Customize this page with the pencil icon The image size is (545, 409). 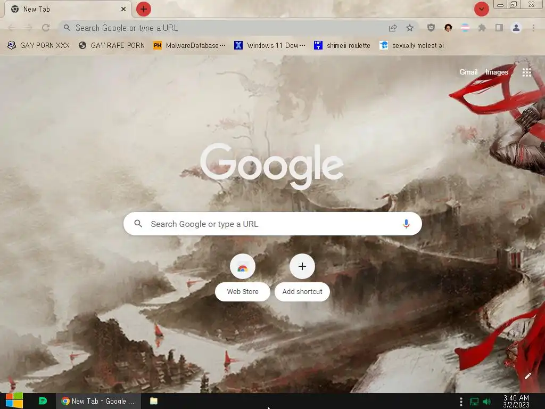527,376
